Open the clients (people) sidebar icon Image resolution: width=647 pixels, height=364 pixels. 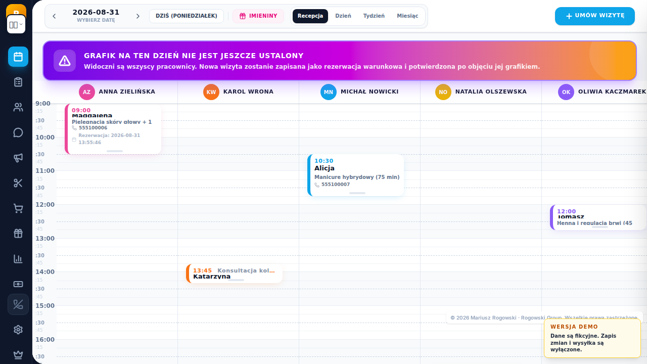(18, 107)
